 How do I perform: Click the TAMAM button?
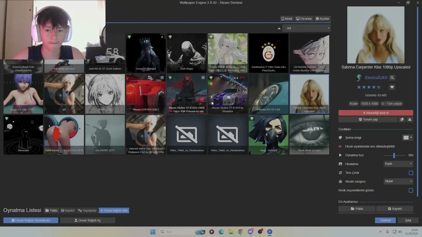[x=385, y=220]
